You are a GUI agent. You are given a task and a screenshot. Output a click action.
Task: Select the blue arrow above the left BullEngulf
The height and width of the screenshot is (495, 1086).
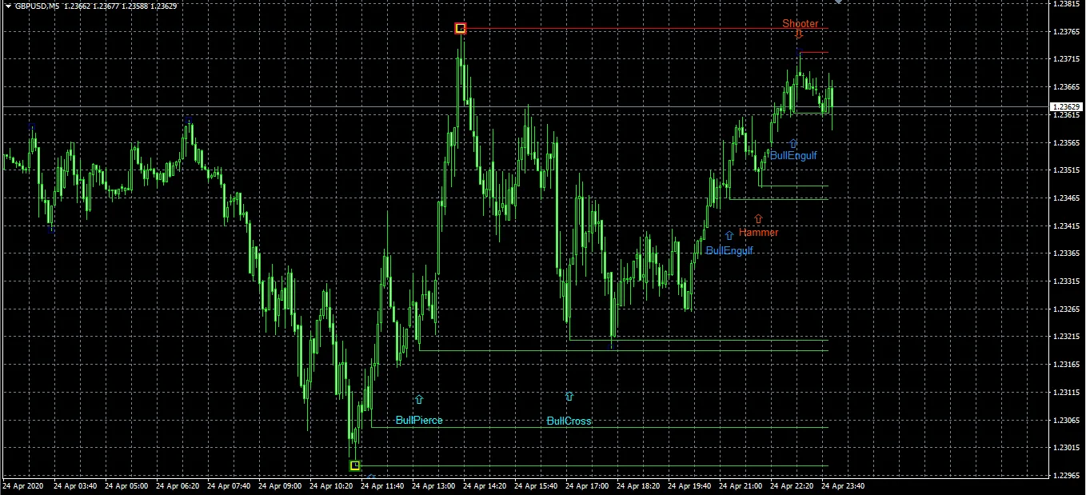(x=729, y=235)
